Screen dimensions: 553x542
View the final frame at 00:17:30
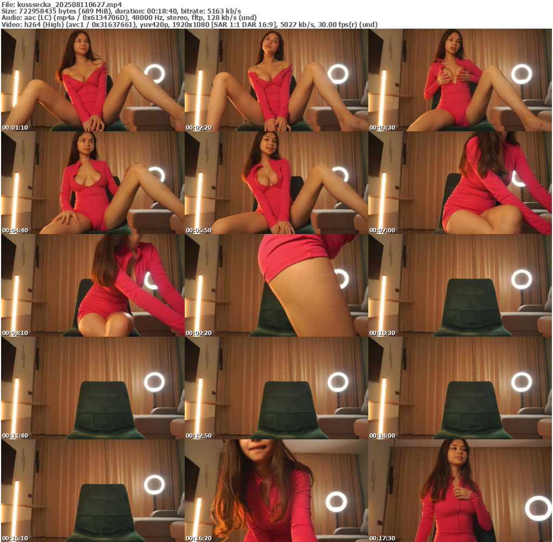click(x=460, y=491)
